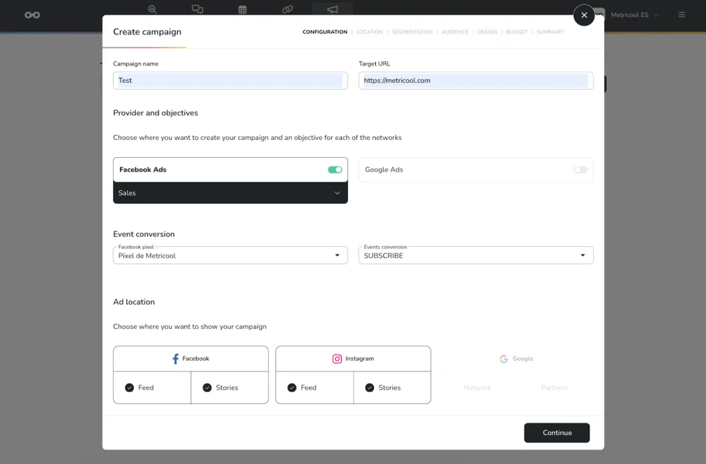The width and height of the screenshot is (706, 464).
Task: Go to the BUDGET step
Action: click(x=516, y=32)
